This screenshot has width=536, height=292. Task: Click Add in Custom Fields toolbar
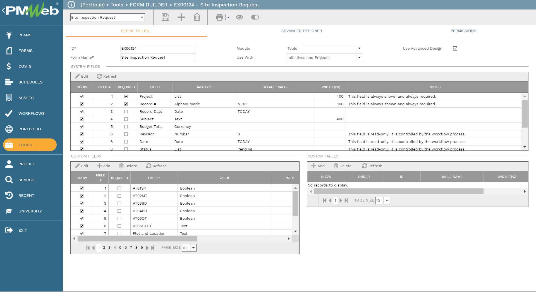[104, 166]
